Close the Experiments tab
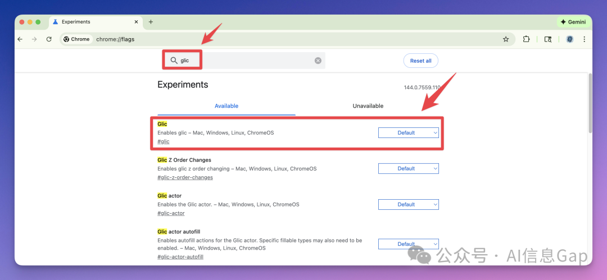Viewport: 607px width, 280px height. tap(136, 22)
